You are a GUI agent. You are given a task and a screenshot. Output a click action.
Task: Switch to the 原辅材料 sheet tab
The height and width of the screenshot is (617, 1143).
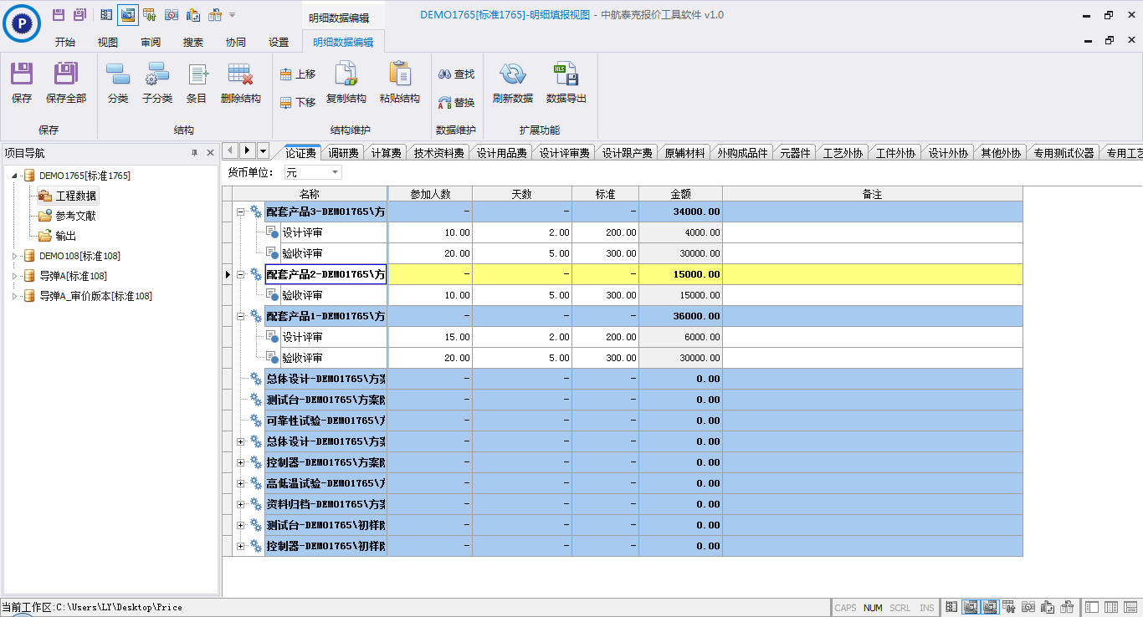pyautogui.click(x=685, y=153)
